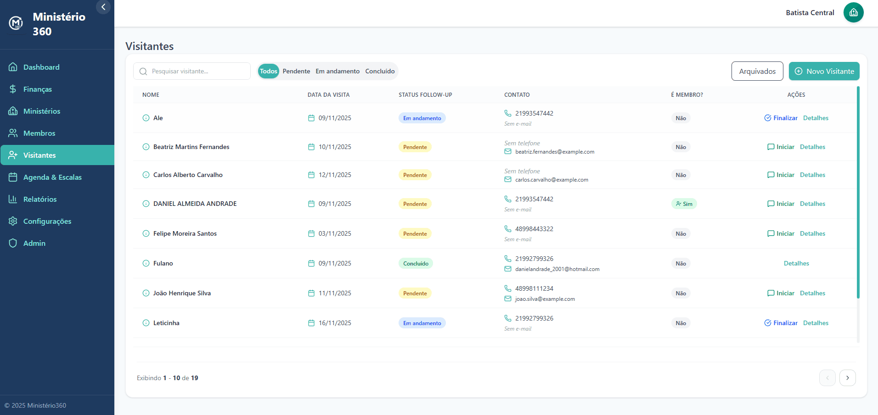The height and width of the screenshot is (415, 878).
Task: Filter visitors by Pendente status
Action: click(x=296, y=71)
